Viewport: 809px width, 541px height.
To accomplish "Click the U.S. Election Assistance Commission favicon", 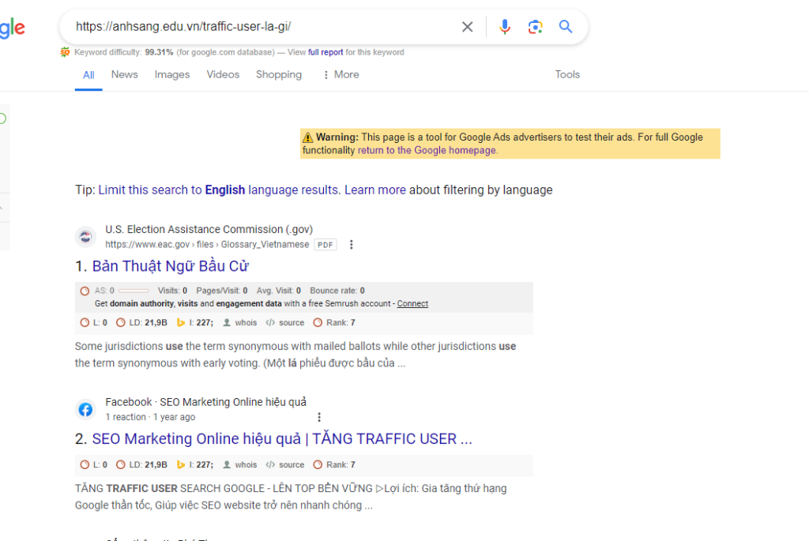I will pos(85,237).
